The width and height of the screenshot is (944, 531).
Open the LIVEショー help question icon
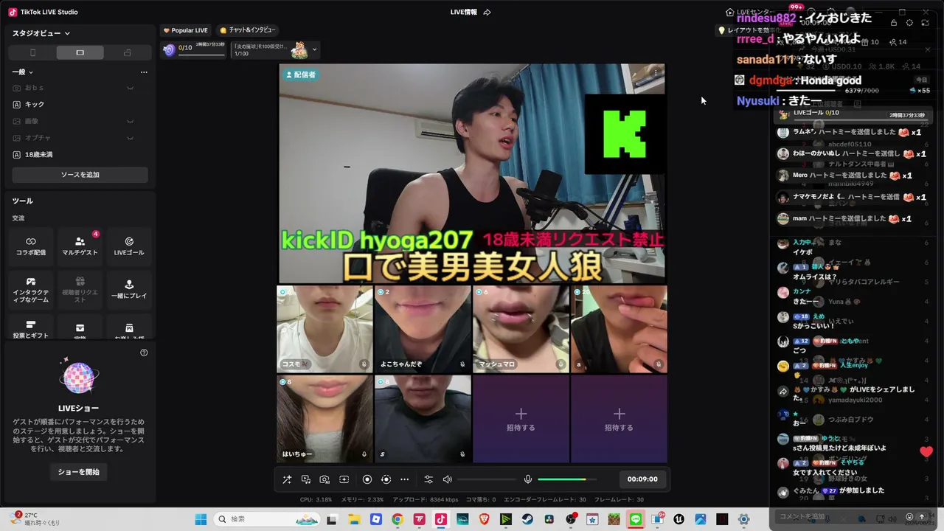[x=144, y=353]
